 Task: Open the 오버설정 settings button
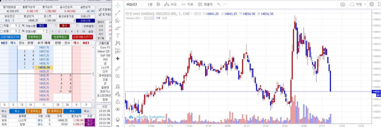(x=88, y=26)
